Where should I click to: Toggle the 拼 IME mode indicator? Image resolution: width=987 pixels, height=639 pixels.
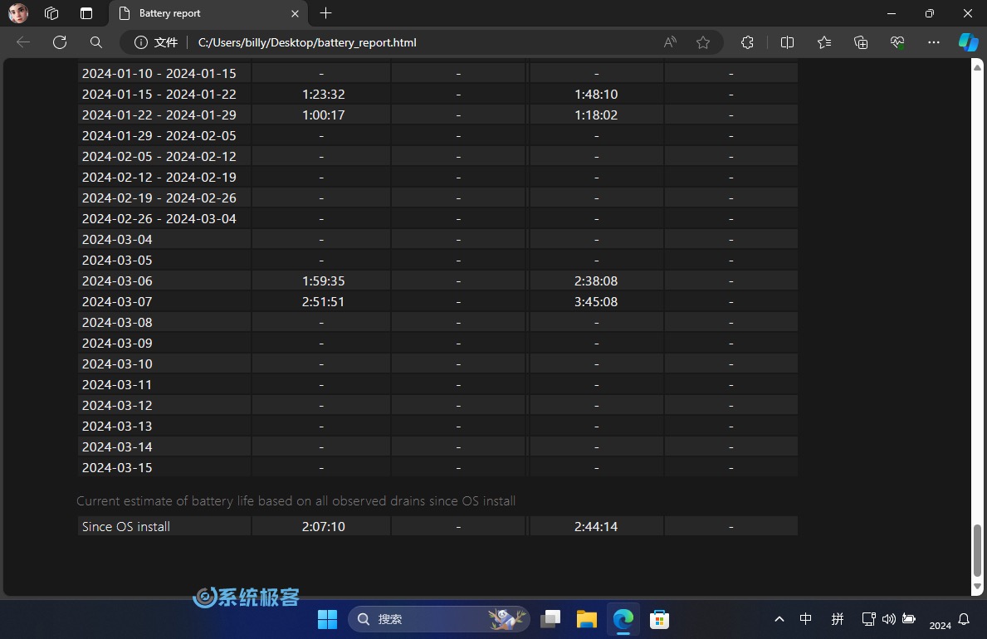838,619
